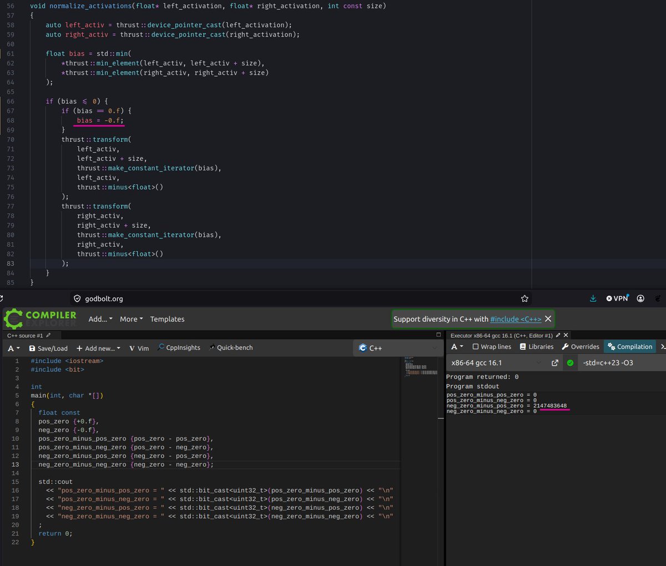Image resolution: width=666 pixels, height=566 pixels.
Task: Click the 'Program returned: 0' output line
Action: tap(482, 377)
